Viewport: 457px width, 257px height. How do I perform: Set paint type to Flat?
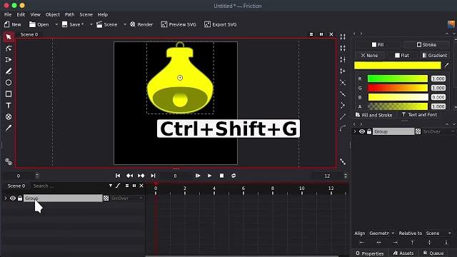[401, 56]
